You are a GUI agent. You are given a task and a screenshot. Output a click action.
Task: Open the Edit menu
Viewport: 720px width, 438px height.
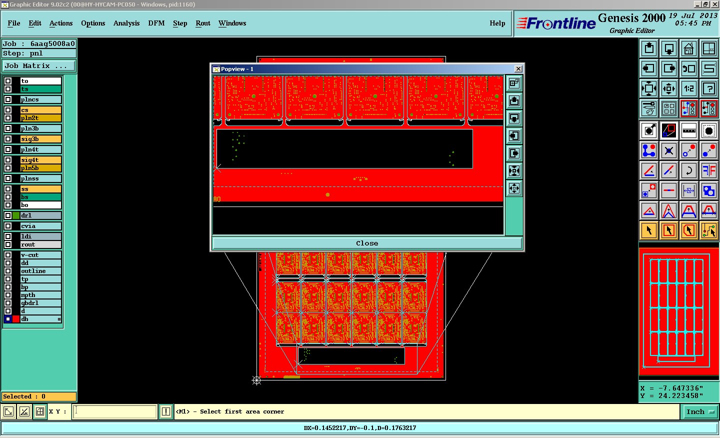[x=35, y=23]
